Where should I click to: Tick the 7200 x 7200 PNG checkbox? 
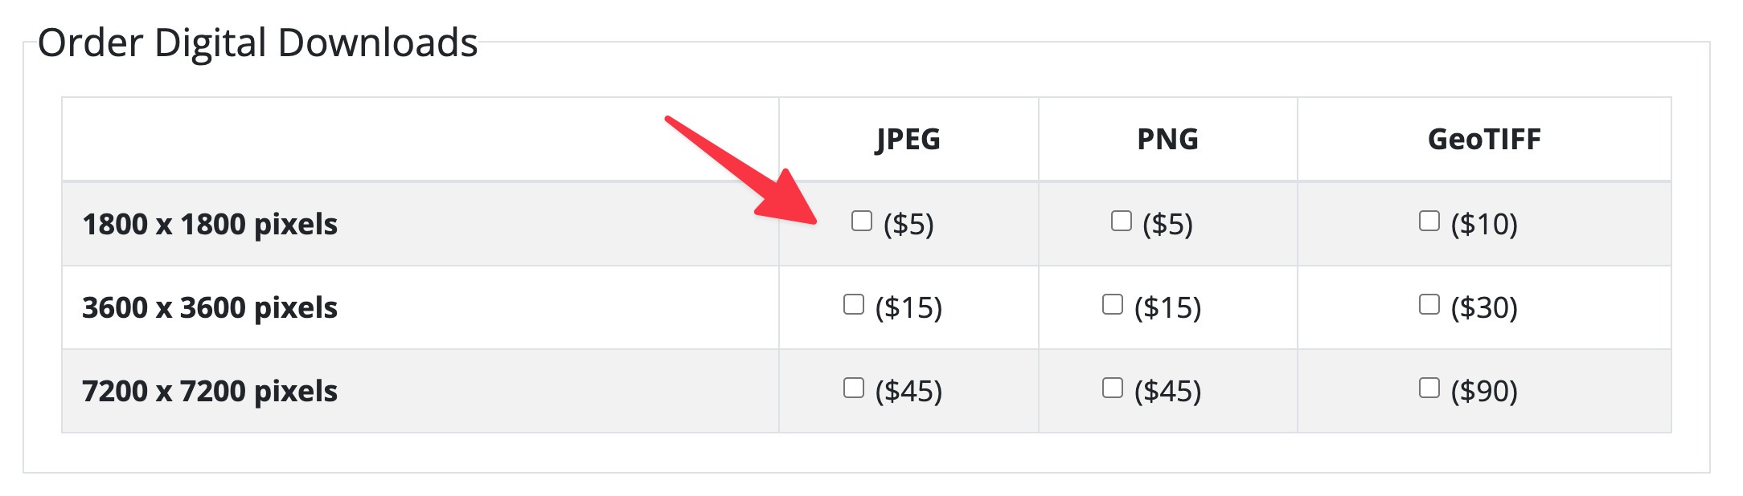1112,388
